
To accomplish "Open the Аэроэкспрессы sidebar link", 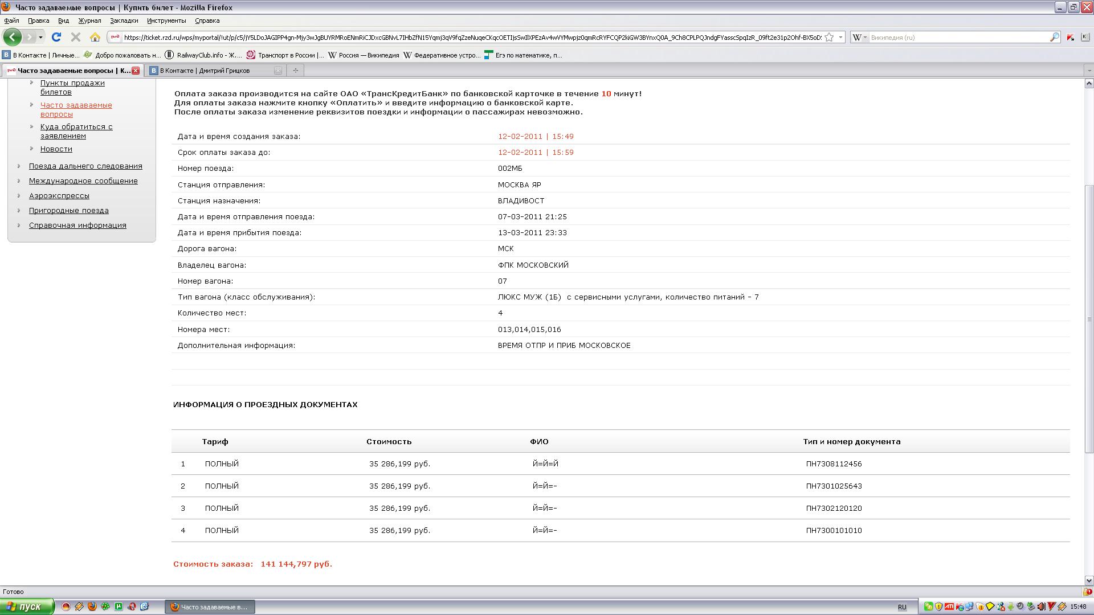I will 59,196.
